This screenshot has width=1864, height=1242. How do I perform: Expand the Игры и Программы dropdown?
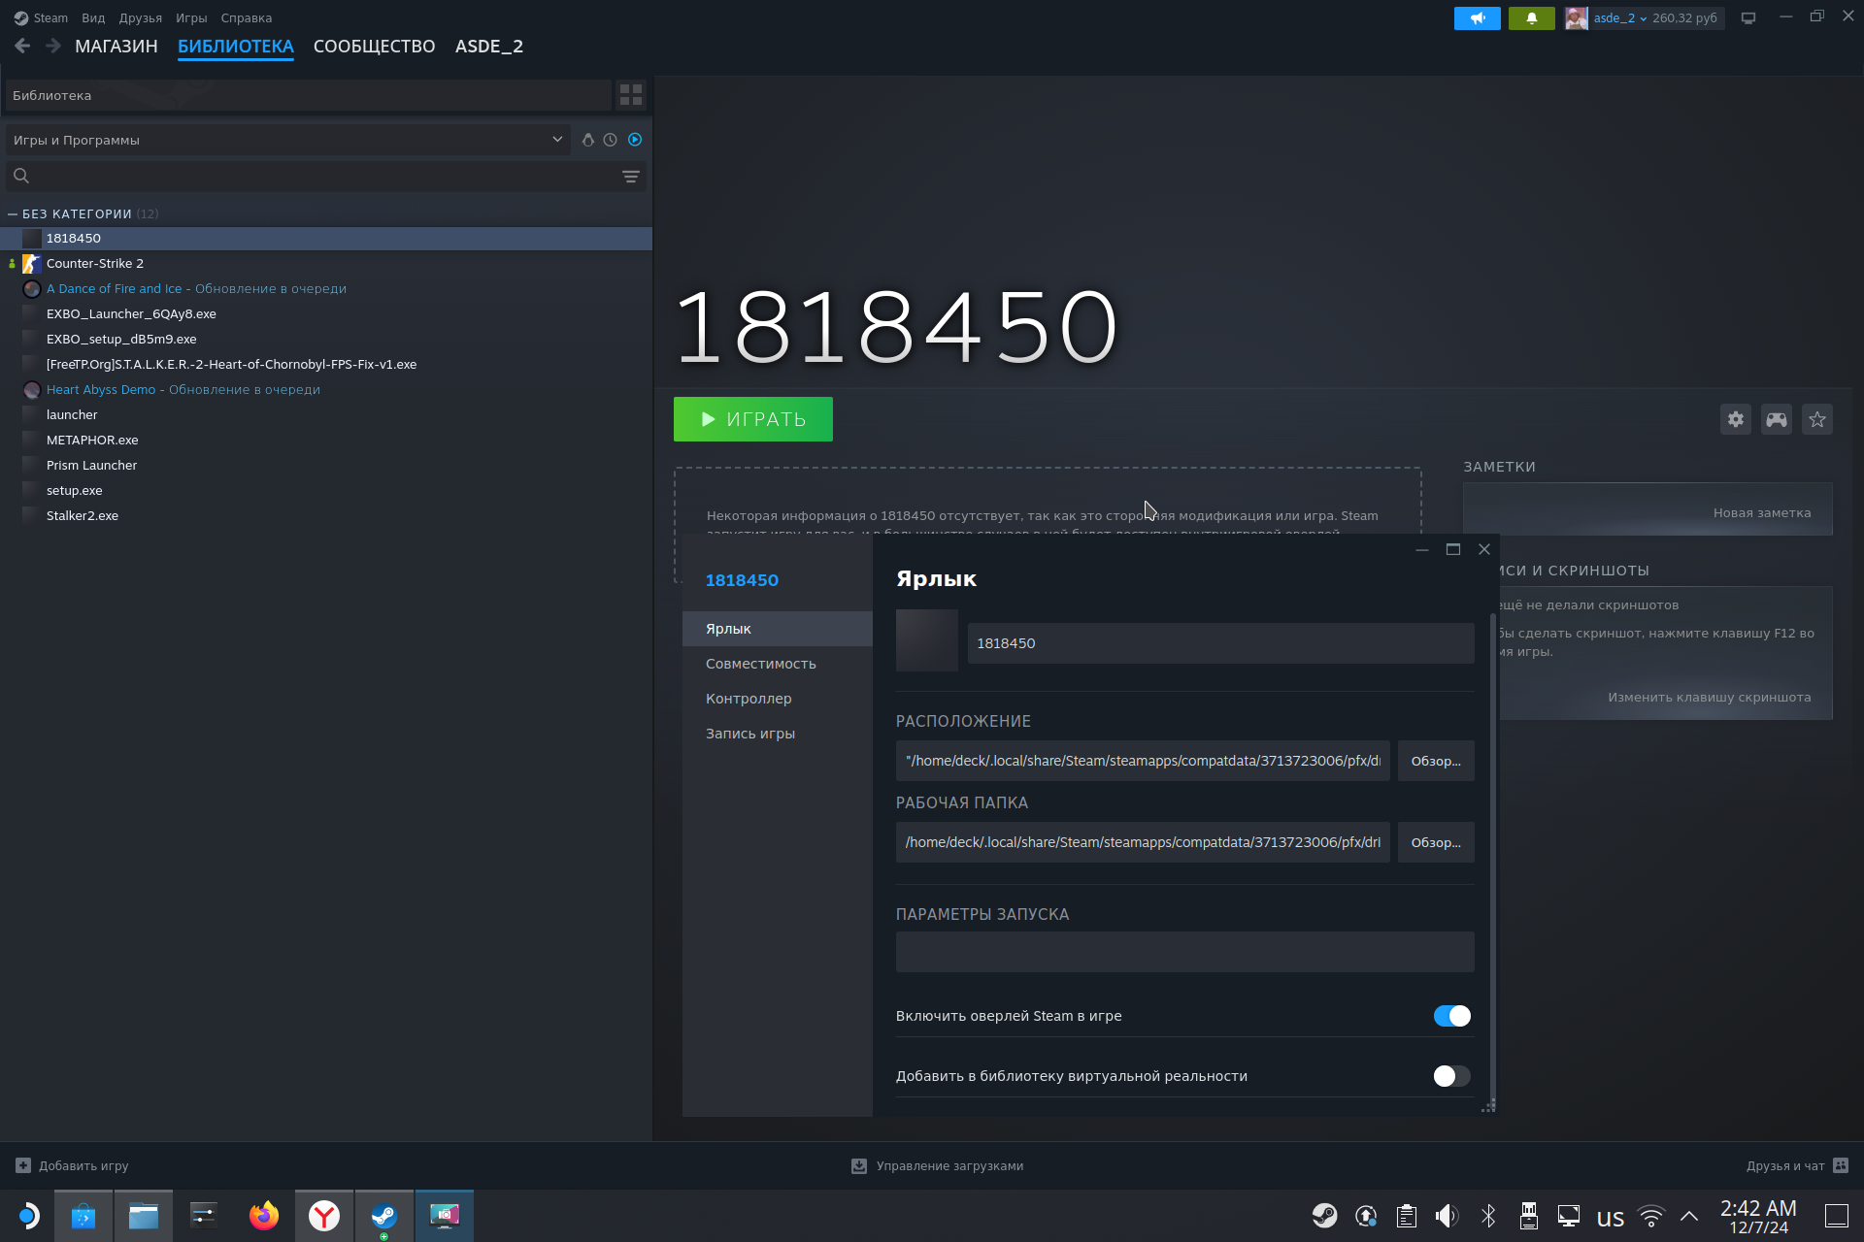click(x=288, y=140)
